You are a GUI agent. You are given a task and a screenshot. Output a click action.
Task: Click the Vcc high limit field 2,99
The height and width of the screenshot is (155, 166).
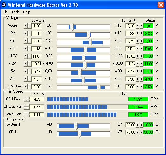pyautogui.click(x=130, y=33)
